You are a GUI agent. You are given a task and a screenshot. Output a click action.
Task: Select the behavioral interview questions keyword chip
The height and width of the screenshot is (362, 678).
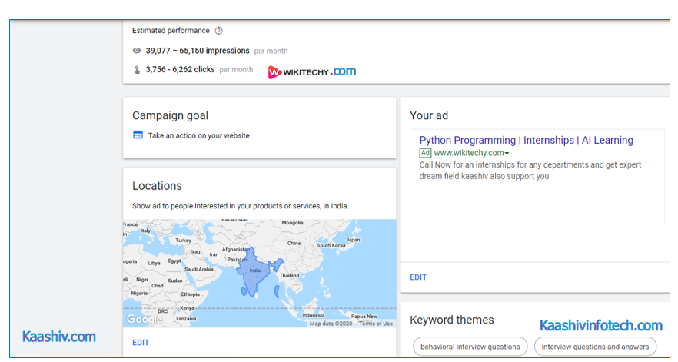[470, 347]
